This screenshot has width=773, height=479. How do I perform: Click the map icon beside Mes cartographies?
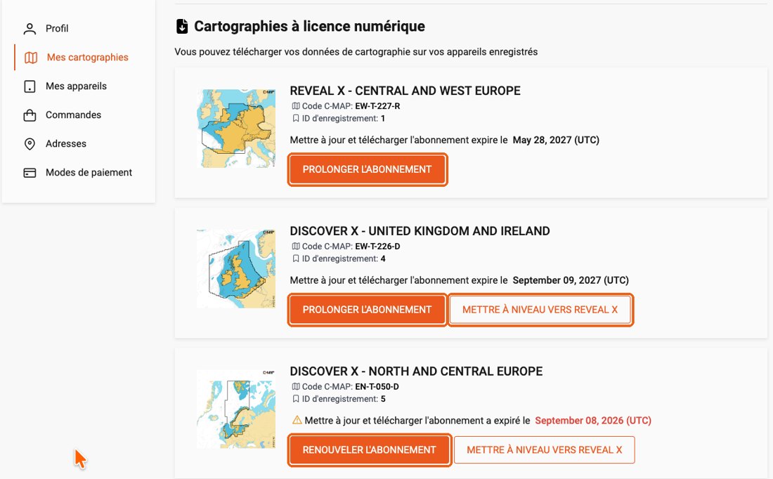(x=31, y=58)
